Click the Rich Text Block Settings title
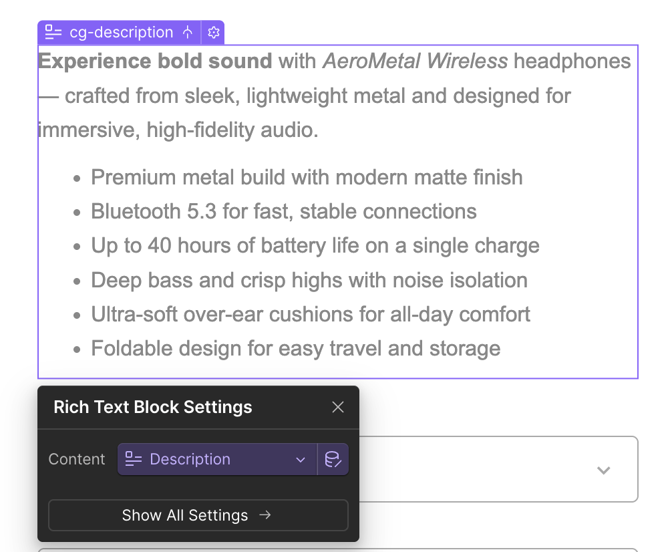The height and width of the screenshot is (552, 672). [x=153, y=407]
